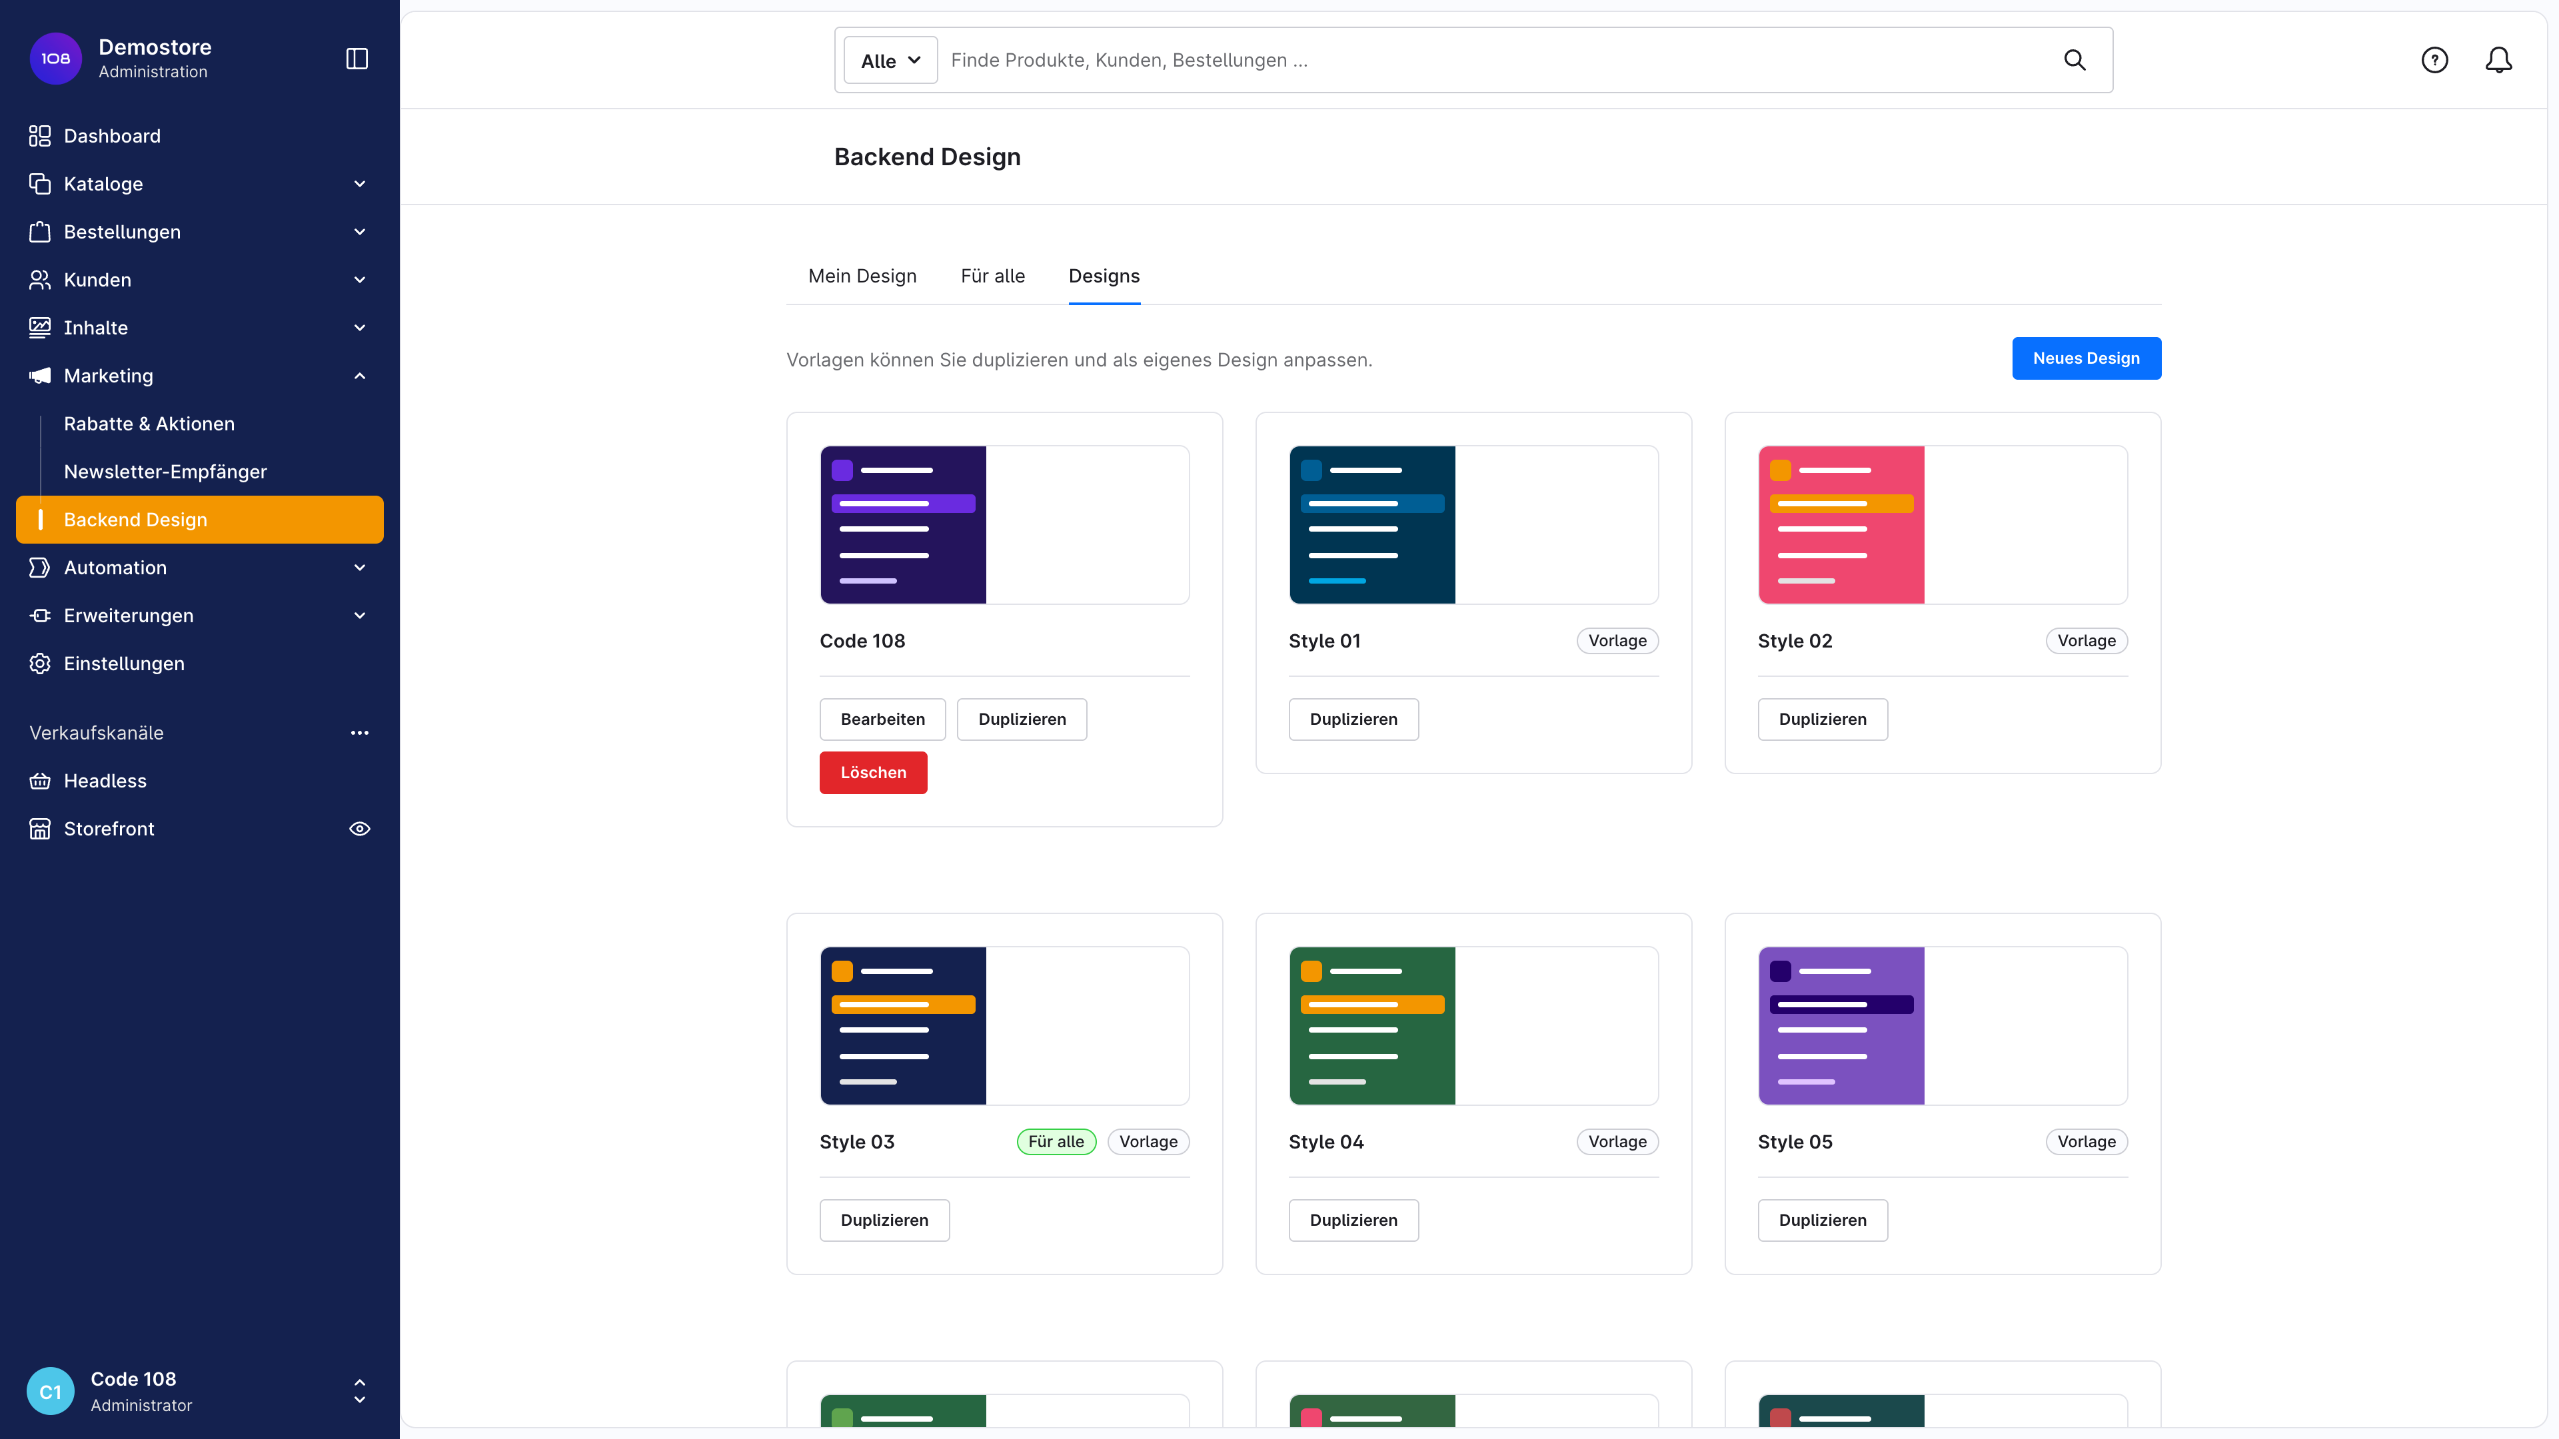Open the Verkaufskanäle three-dot menu
This screenshot has height=1439, width=2559.
click(360, 733)
